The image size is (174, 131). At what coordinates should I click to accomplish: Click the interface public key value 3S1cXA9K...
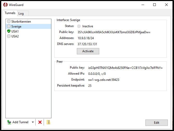pos(114,32)
